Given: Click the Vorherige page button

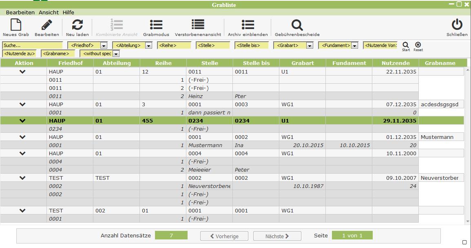Looking at the screenshot, I should pyautogui.click(x=224, y=236).
